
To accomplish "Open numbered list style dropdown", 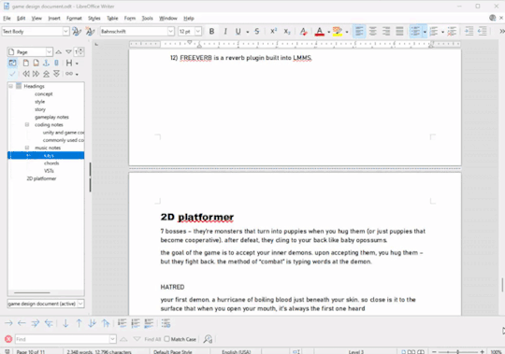I will pyautogui.click(x=443, y=32).
